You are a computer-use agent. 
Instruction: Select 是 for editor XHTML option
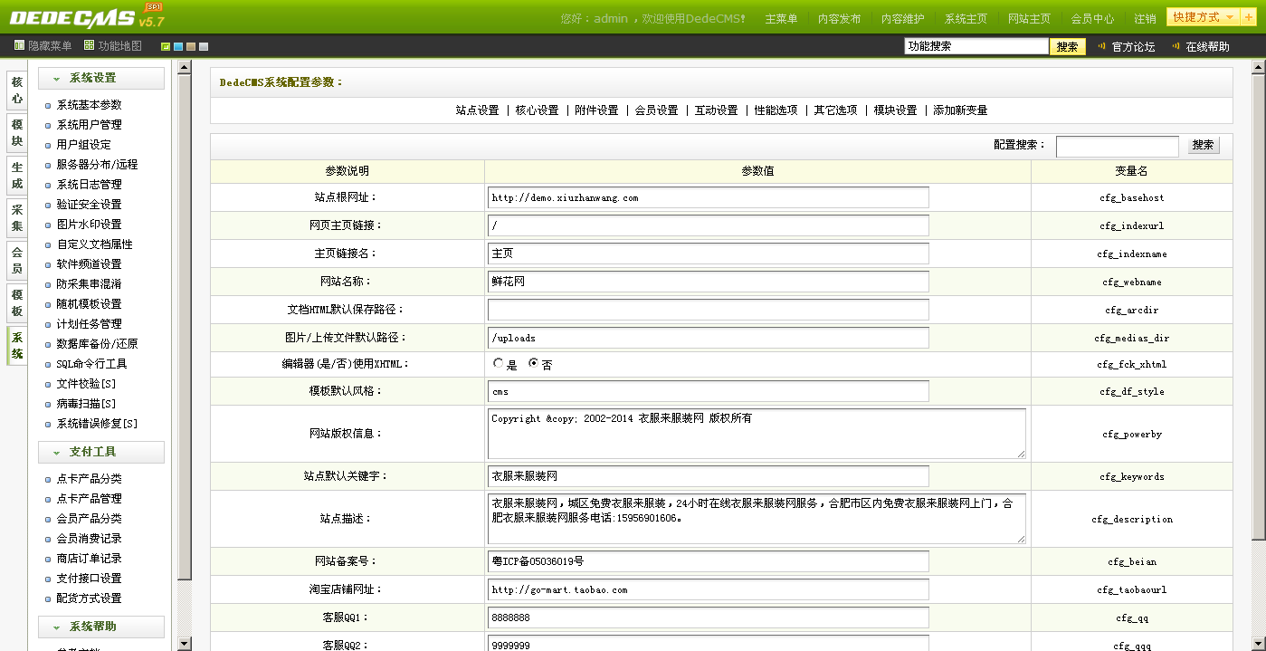[x=498, y=363]
